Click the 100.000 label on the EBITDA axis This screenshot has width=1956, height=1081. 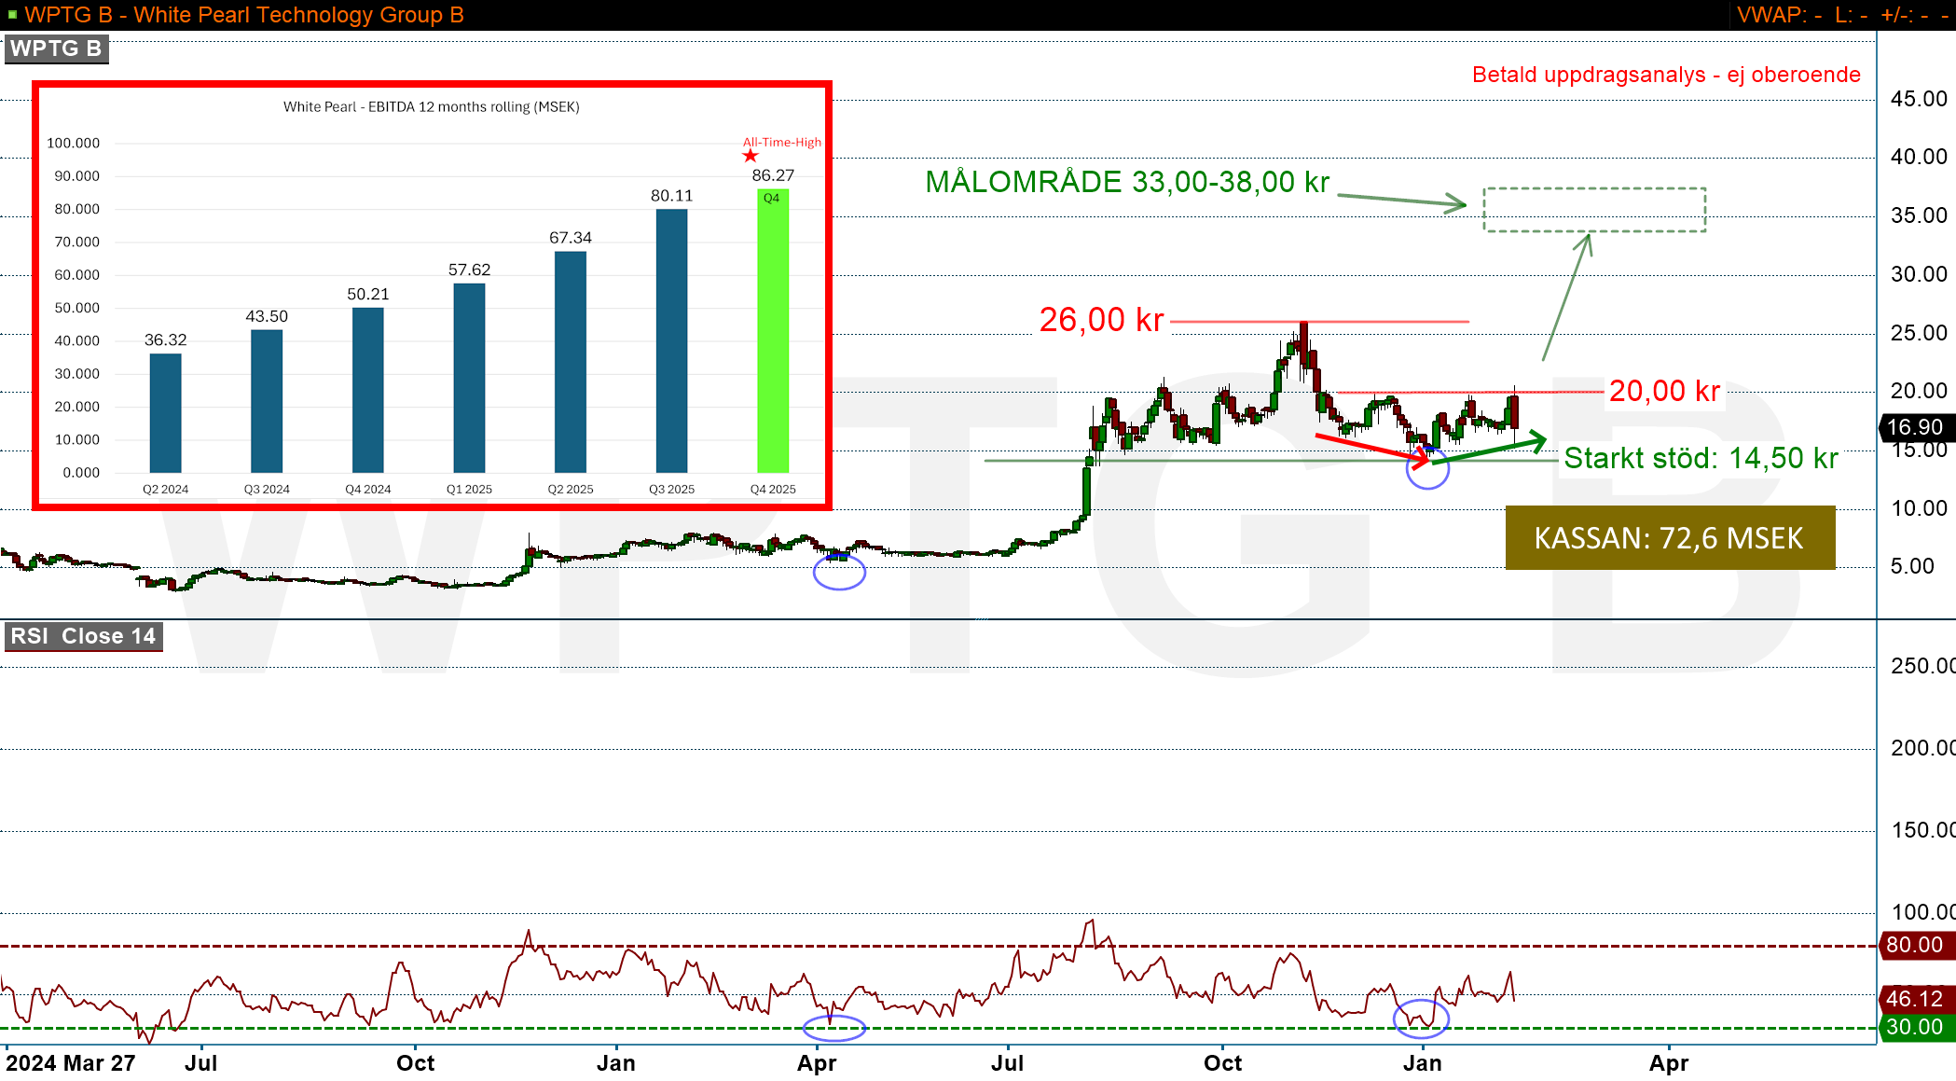74,144
